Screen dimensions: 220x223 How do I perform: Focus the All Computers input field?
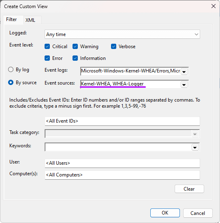coord(122,175)
